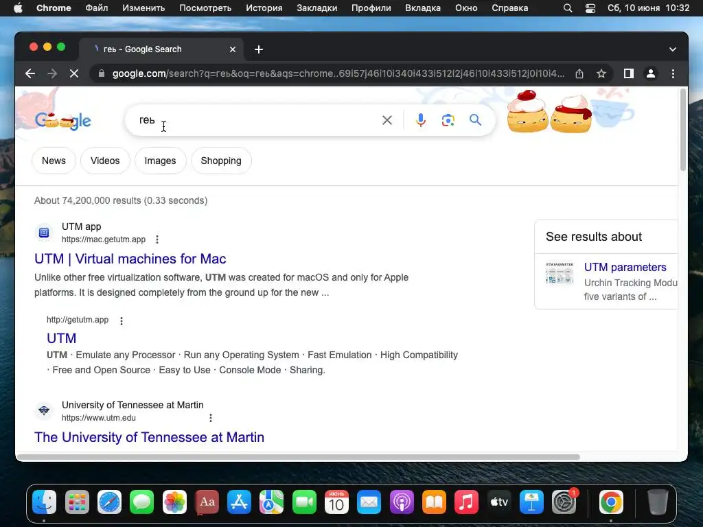This screenshot has width=703, height=527.
Task: Expand the tab search dropdown
Action: (x=673, y=49)
